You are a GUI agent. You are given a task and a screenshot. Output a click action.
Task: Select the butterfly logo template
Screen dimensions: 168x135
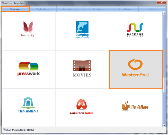coord(29,31)
